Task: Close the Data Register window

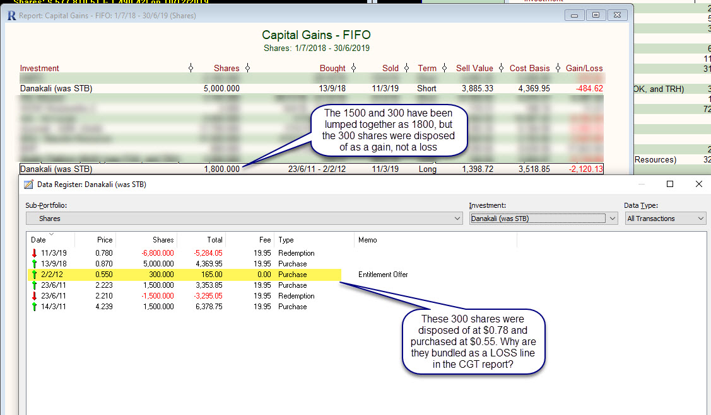Action: coord(699,184)
